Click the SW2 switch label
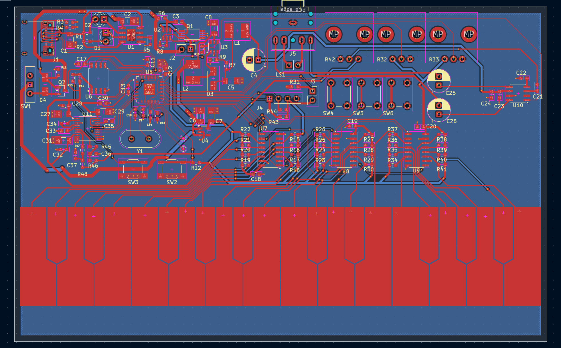Image resolution: width=561 pixels, height=348 pixels. pos(172,182)
